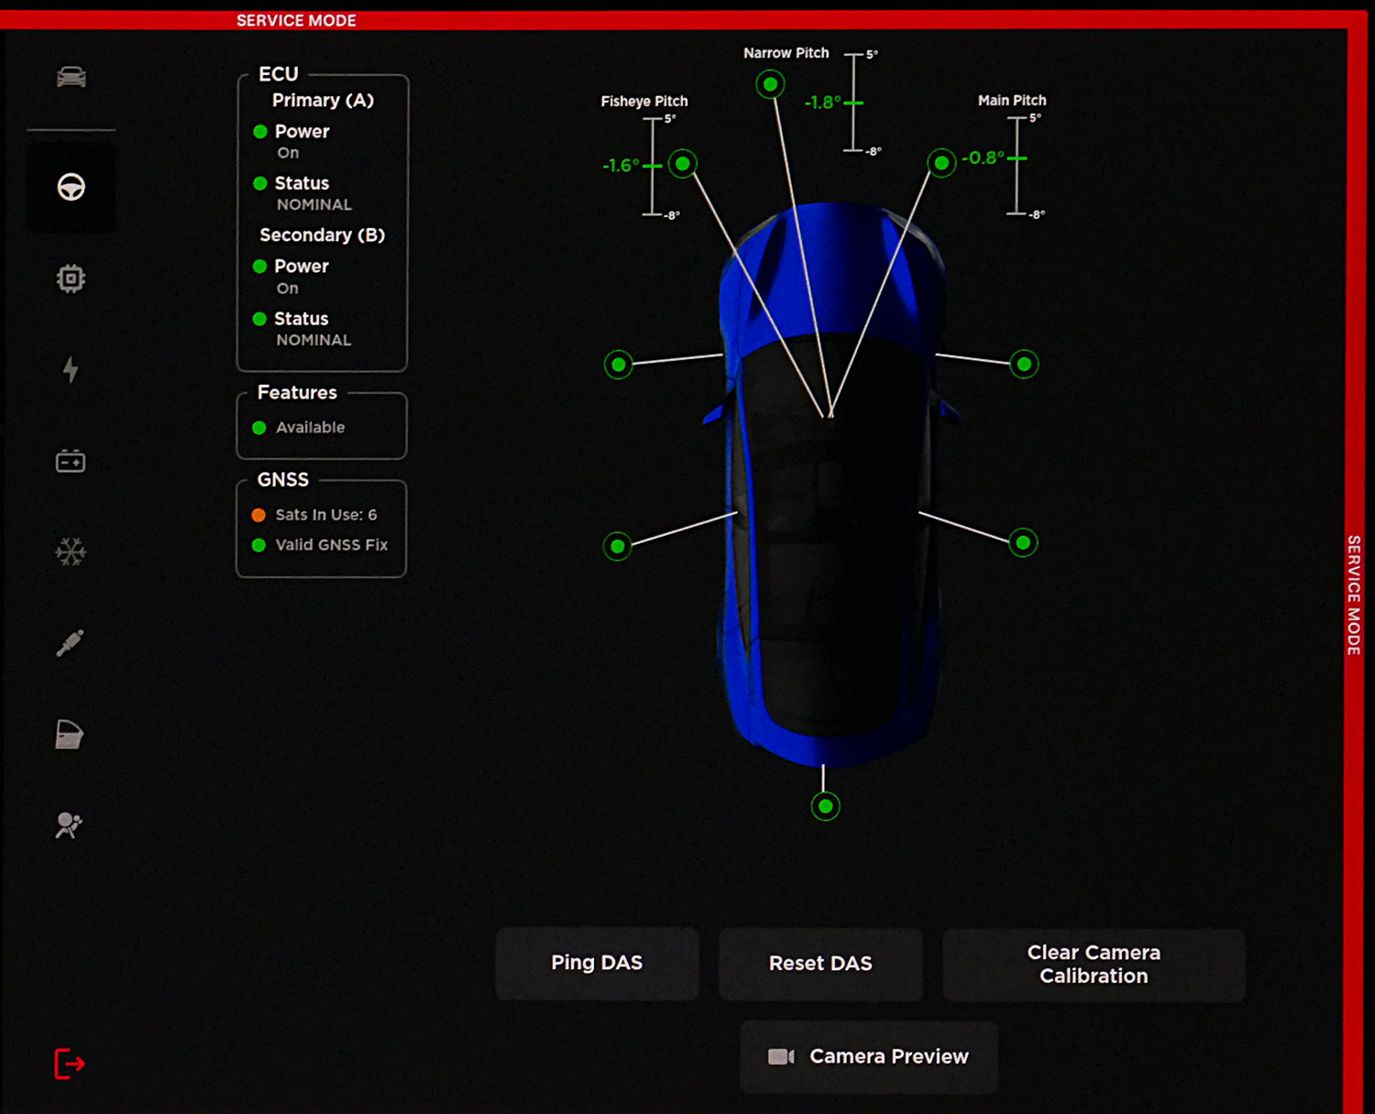1375x1114 pixels.
Task: Open Camera Preview
Action: pos(867,1056)
